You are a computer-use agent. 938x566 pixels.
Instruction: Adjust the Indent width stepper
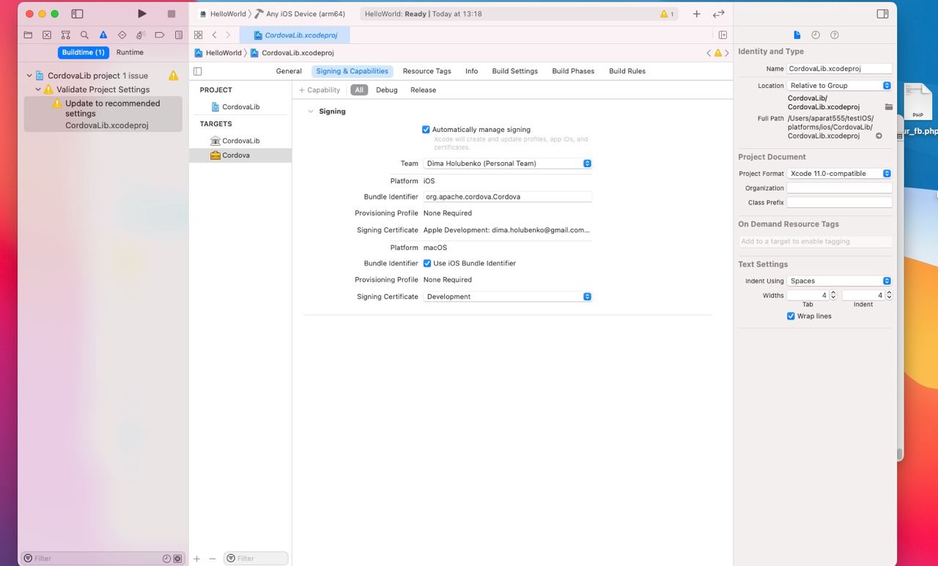click(x=889, y=295)
